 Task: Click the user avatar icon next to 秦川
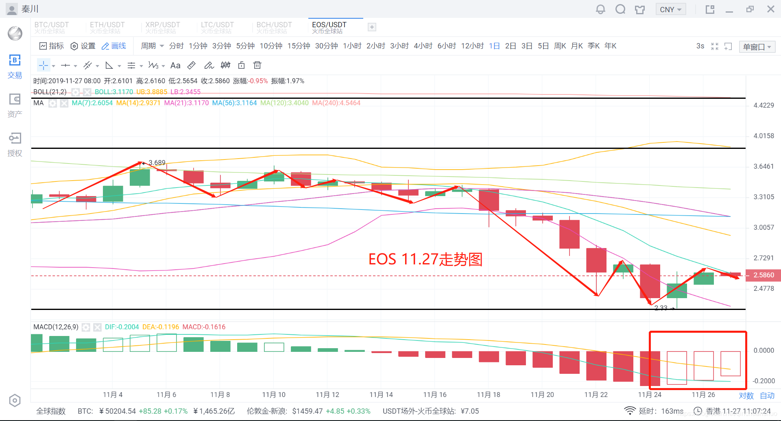coord(12,9)
